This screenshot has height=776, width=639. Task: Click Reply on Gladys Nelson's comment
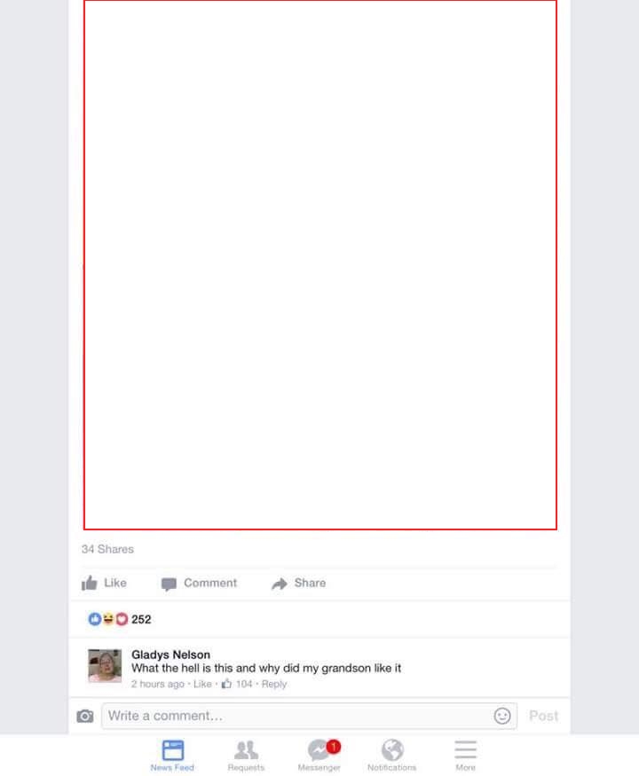pyautogui.click(x=274, y=684)
